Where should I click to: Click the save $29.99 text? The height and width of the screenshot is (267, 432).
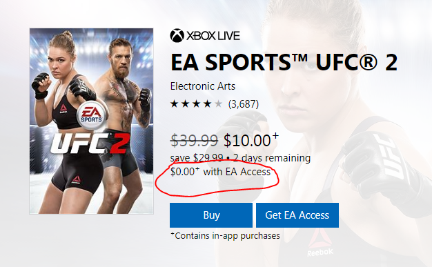197,158
